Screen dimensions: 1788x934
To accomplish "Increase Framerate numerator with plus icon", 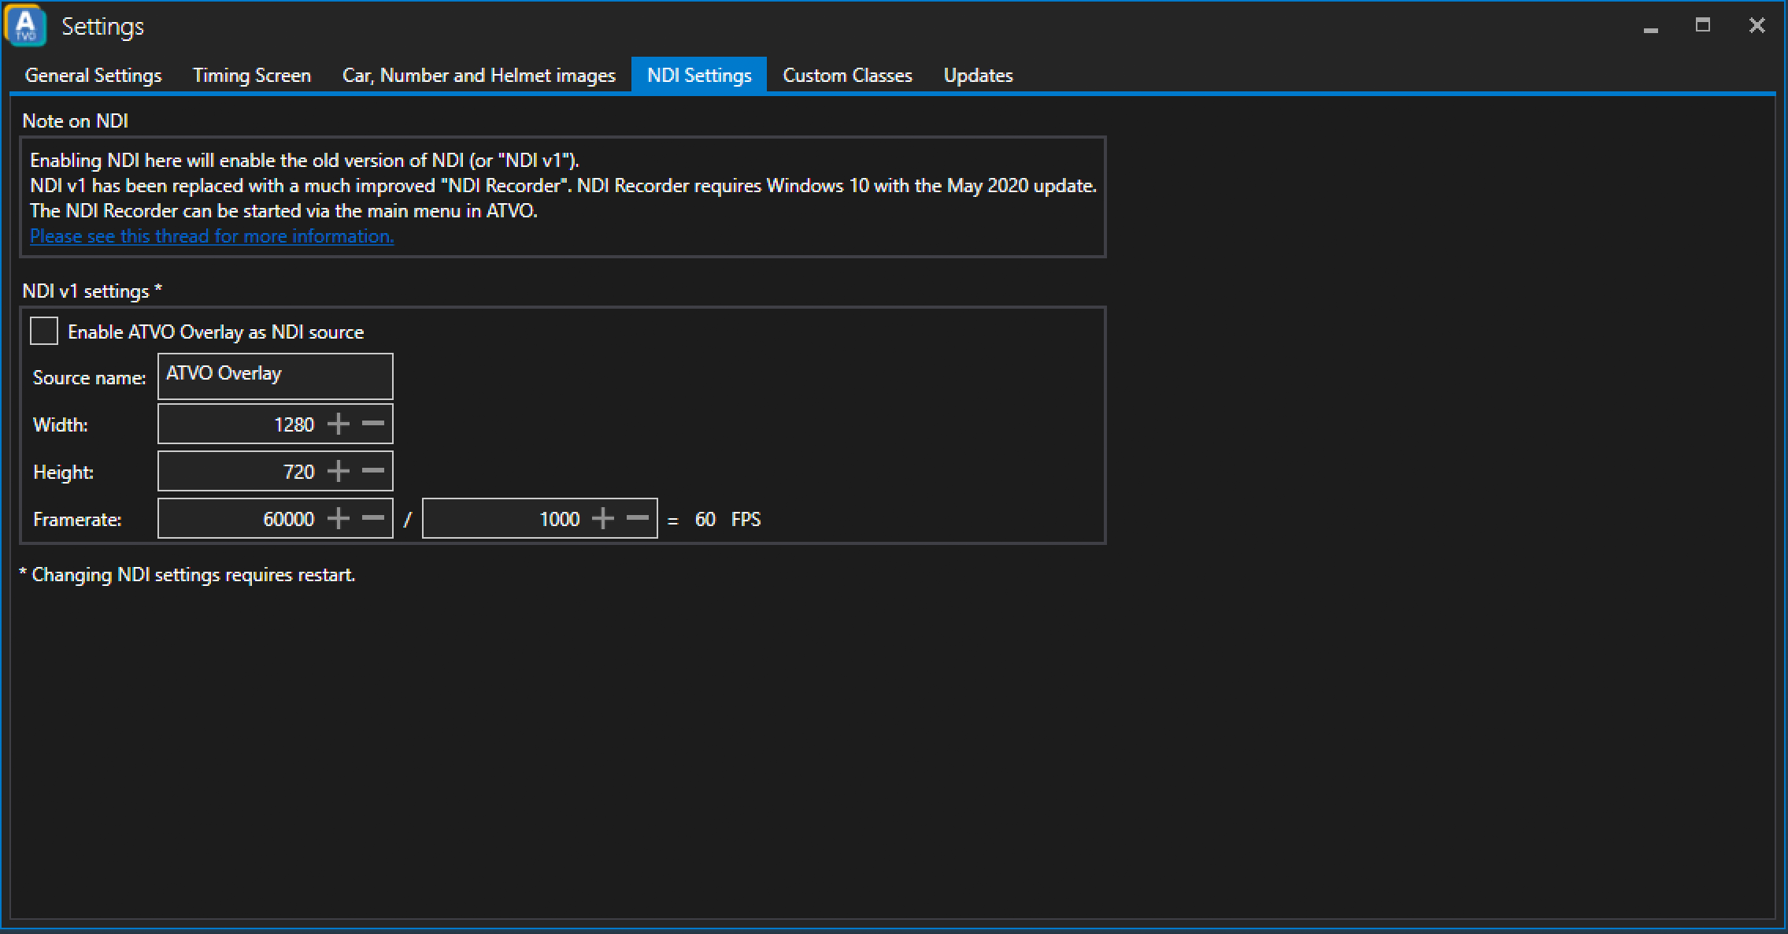I will [339, 519].
